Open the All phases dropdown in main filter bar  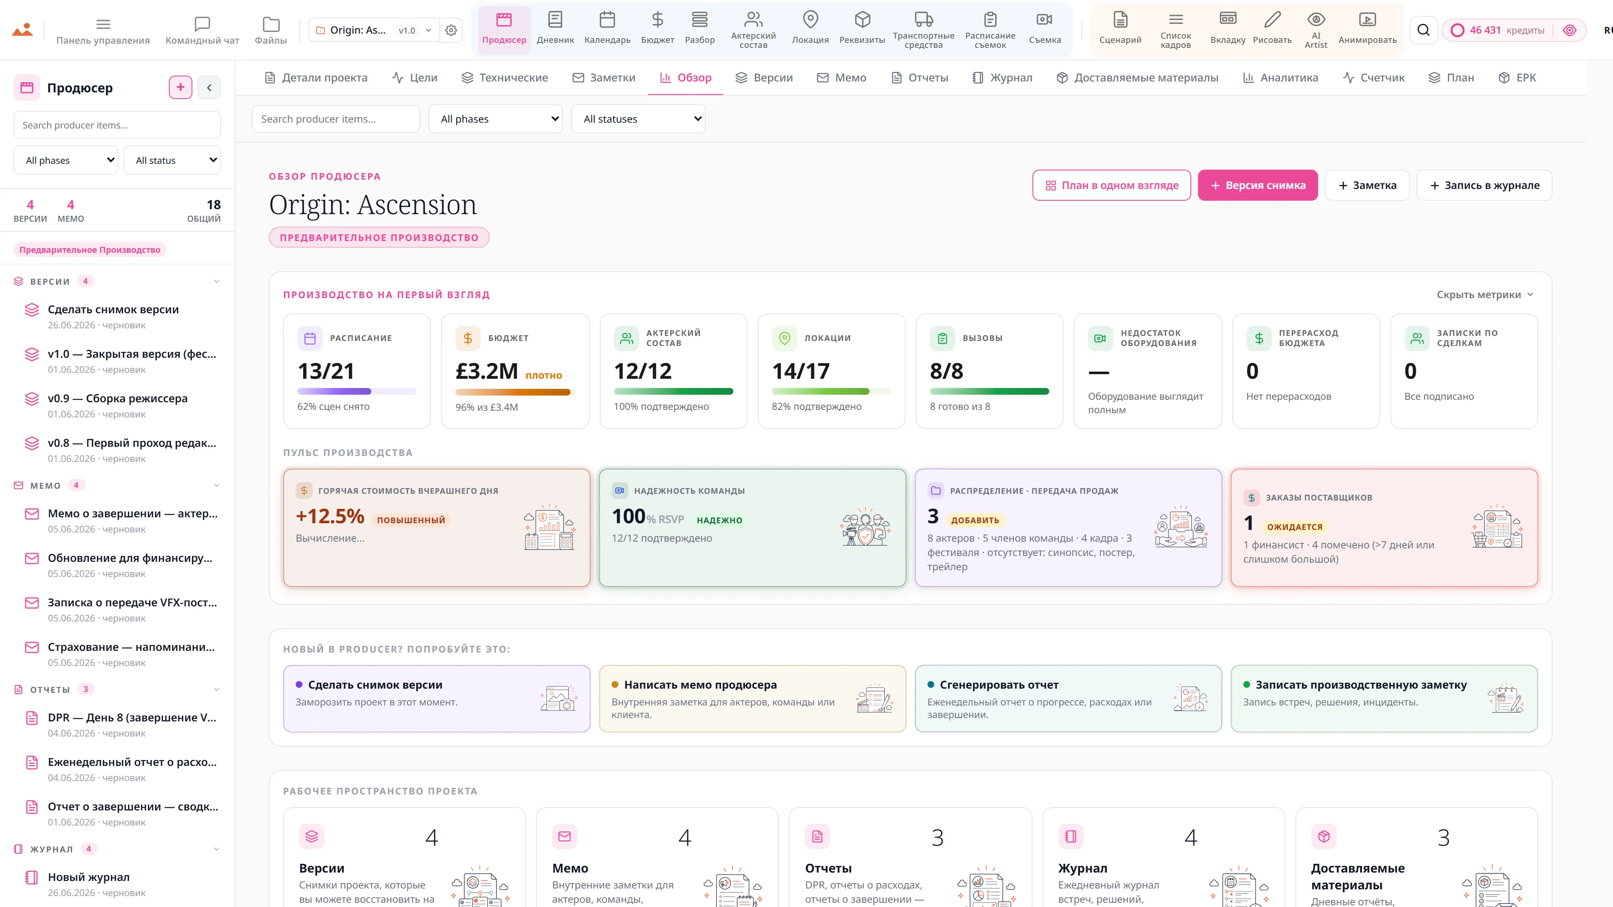coord(496,119)
